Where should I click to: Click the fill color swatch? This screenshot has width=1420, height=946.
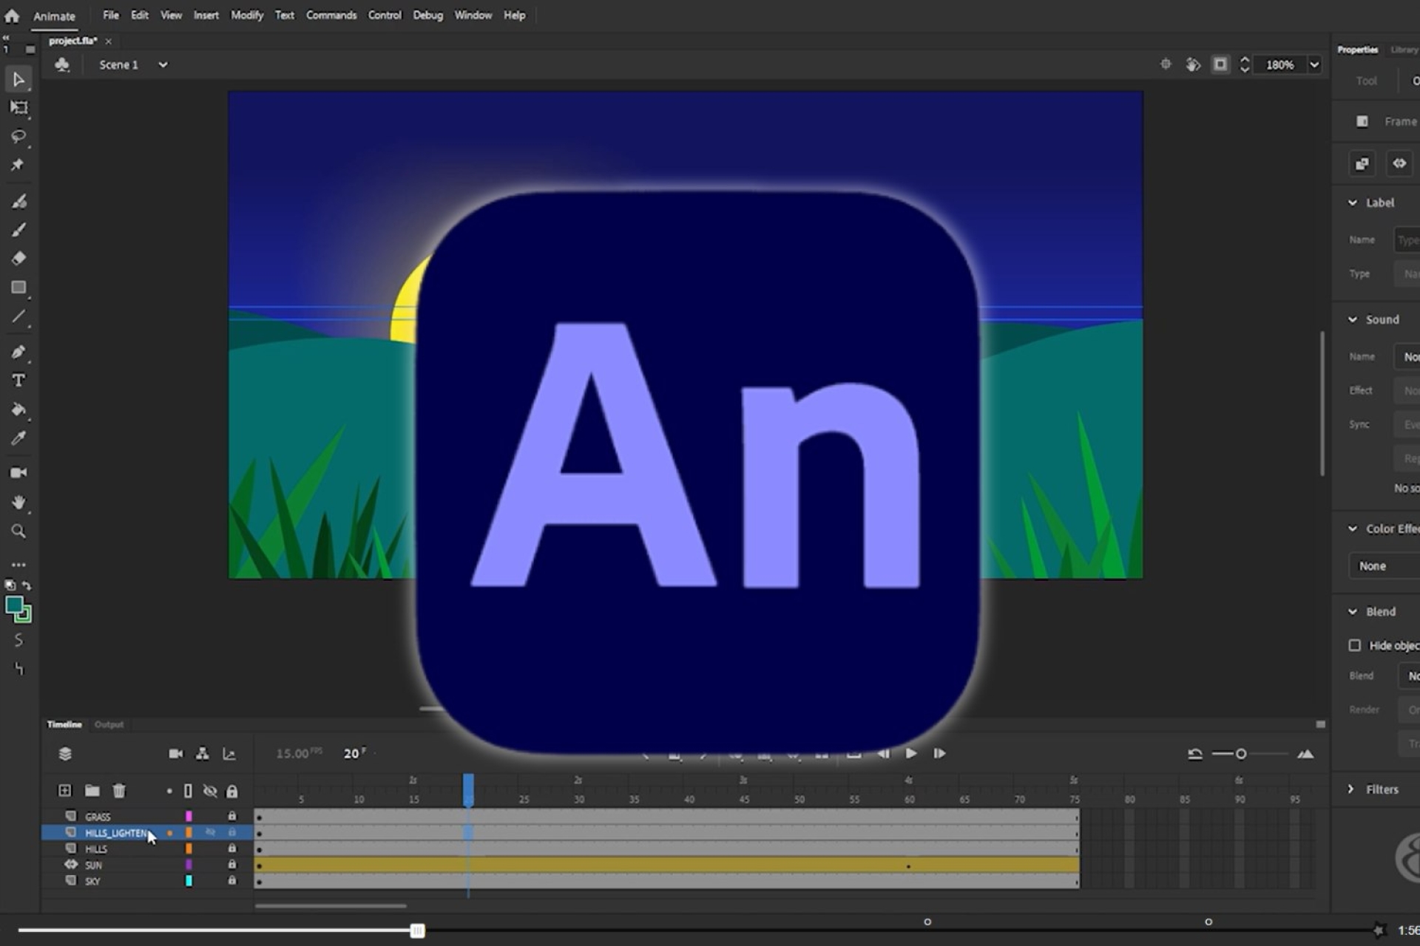click(x=13, y=606)
